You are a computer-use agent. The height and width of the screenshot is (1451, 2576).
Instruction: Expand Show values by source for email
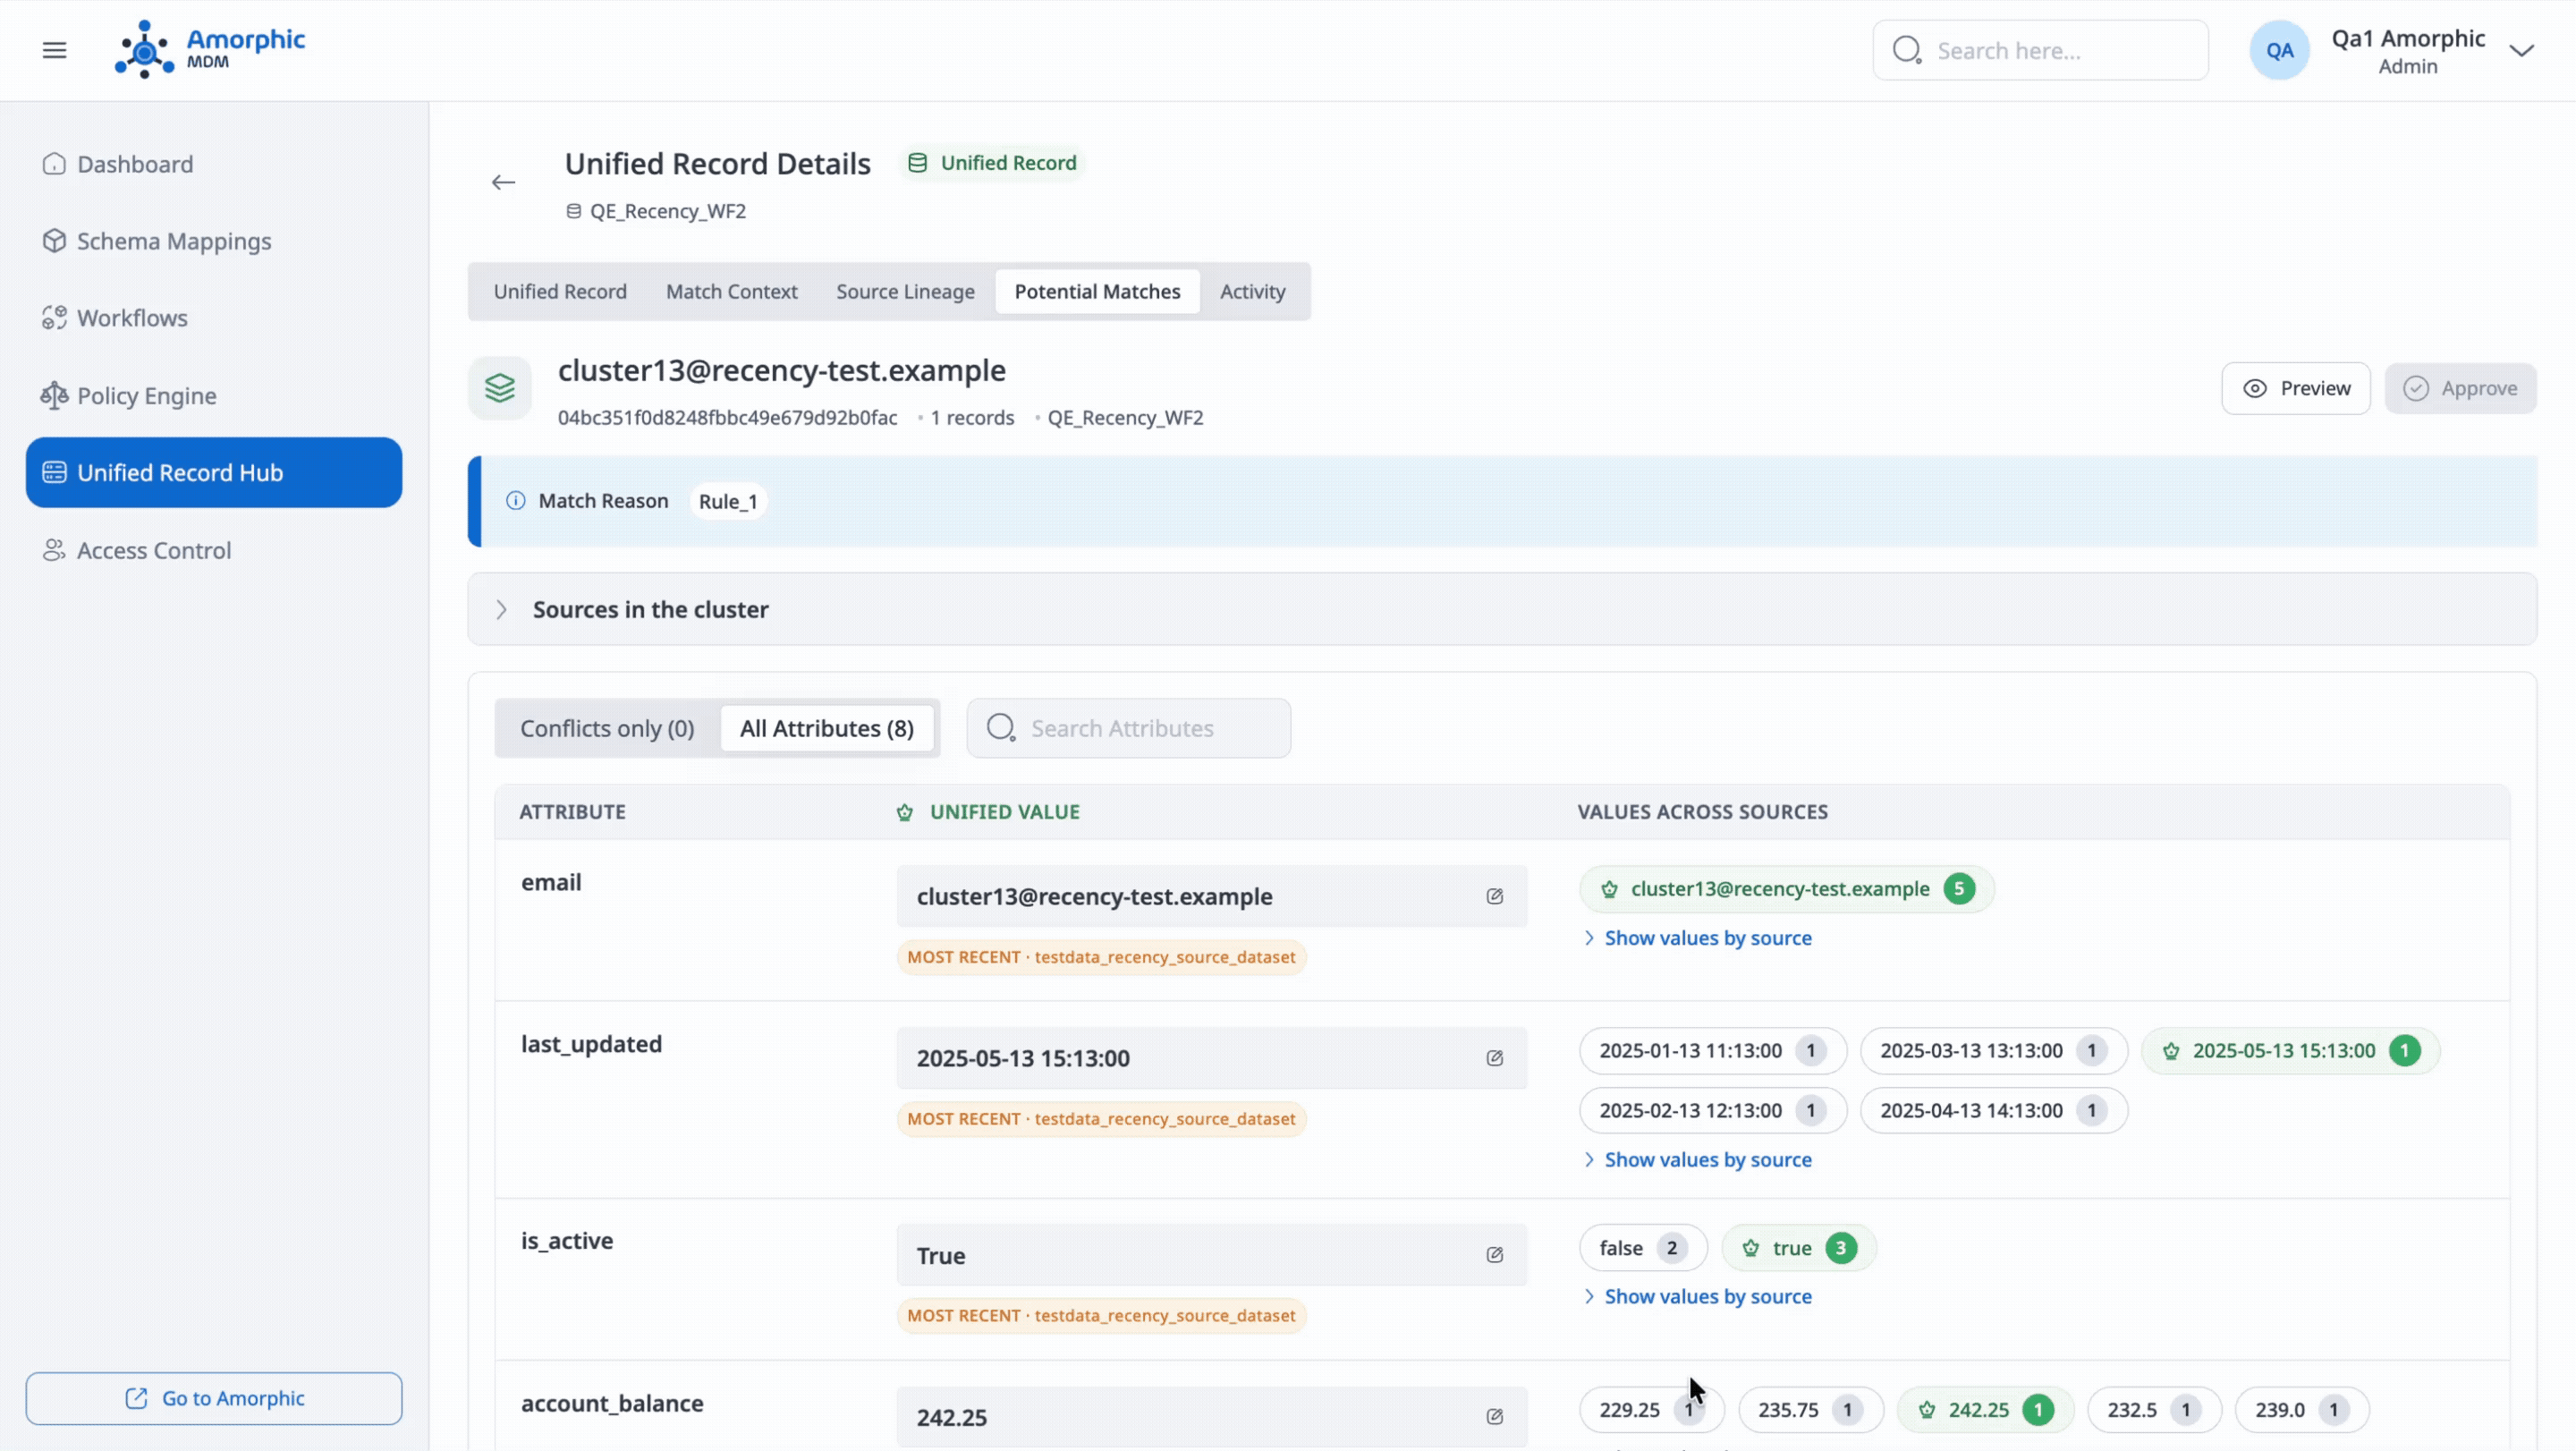[x=1697, y=938]
